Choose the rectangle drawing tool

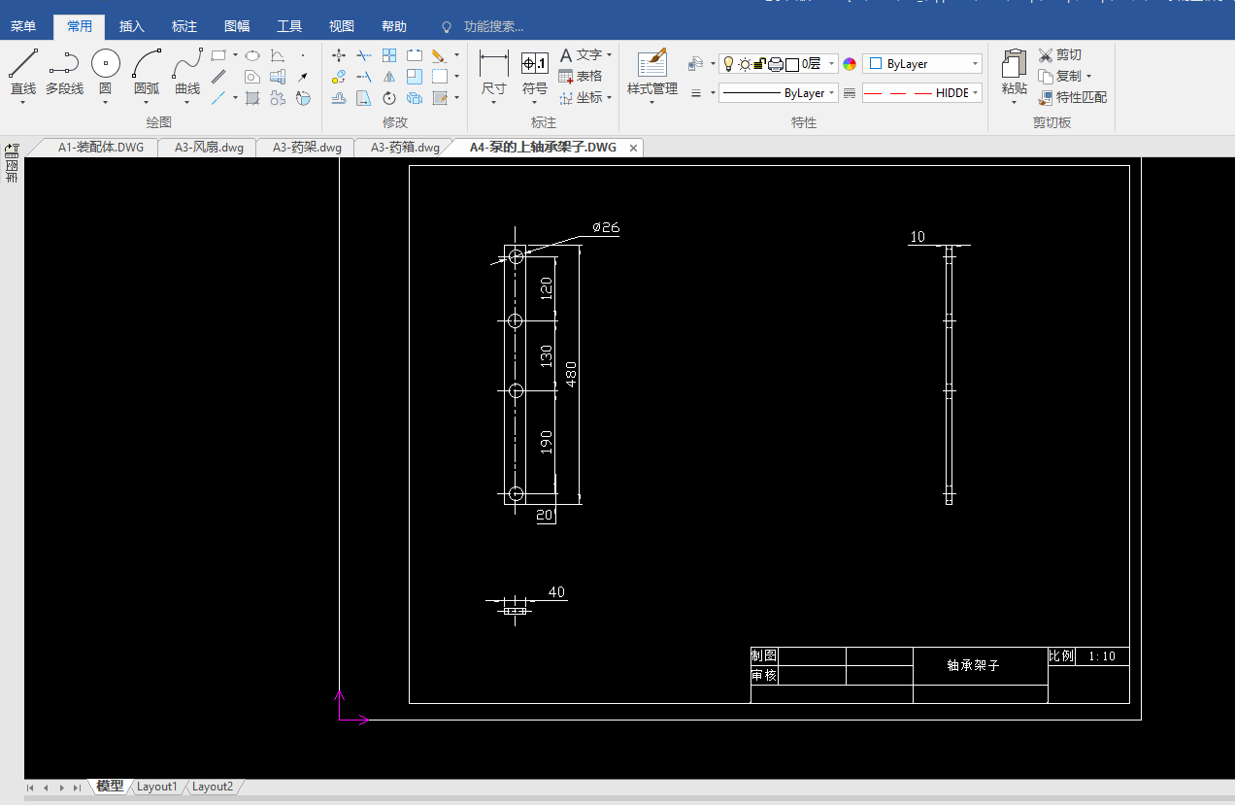[x=218, y=55]
